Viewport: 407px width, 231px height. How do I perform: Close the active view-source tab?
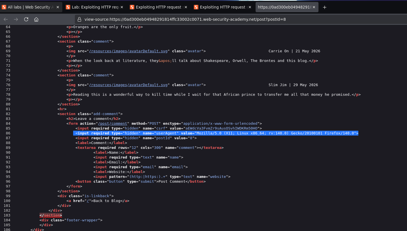(314, 7)
